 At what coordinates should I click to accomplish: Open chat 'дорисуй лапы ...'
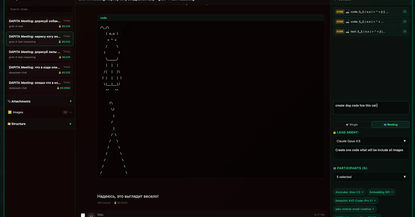coord(39,54)
